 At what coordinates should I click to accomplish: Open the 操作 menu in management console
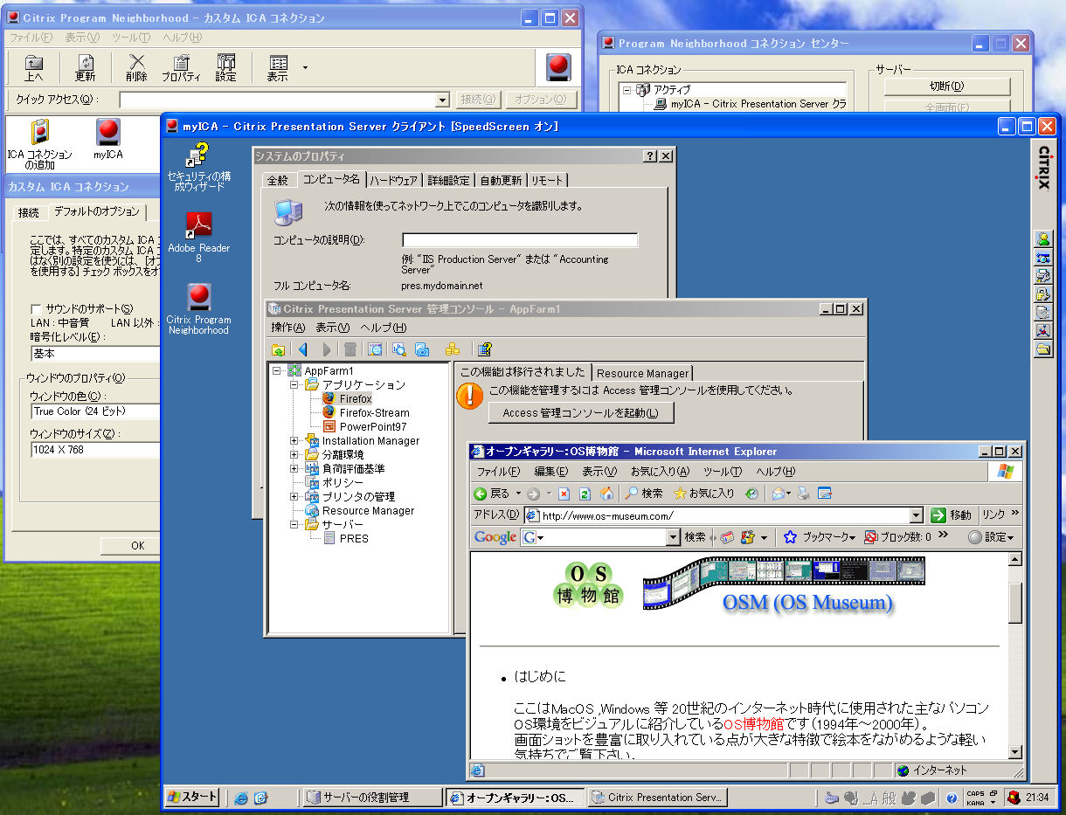287,328
